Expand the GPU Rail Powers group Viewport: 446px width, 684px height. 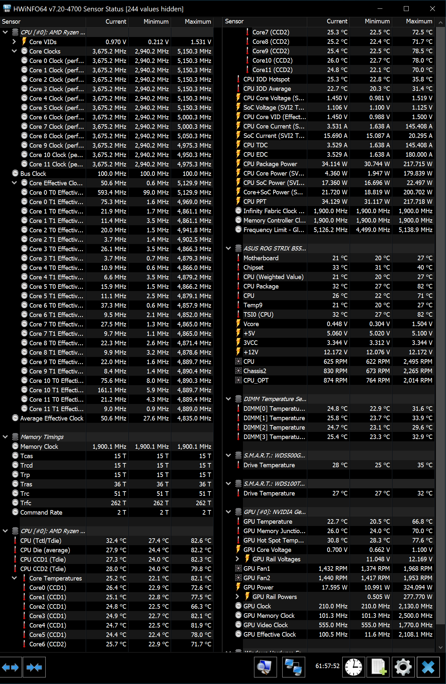click(237, 596)
